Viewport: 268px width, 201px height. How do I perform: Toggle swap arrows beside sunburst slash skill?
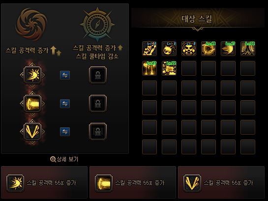pos(65,75)
